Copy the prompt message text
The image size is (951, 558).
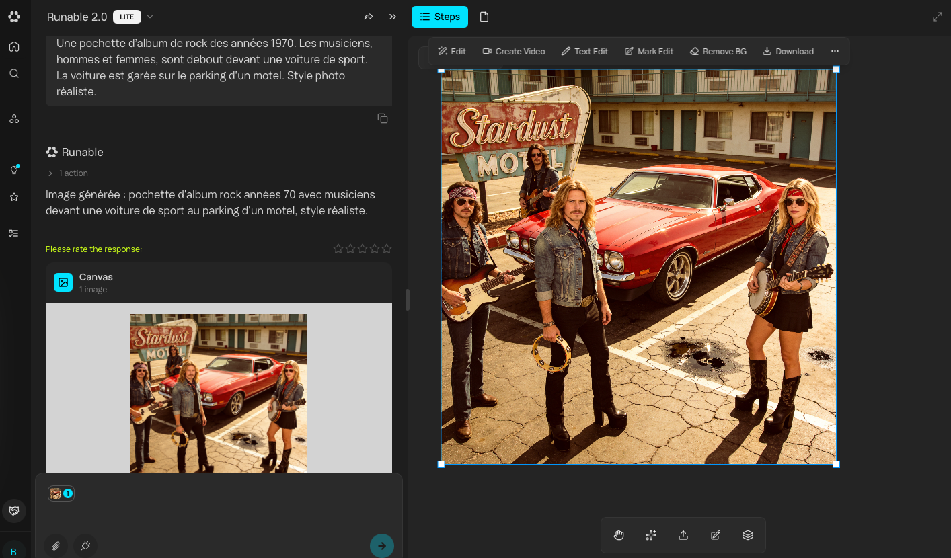coord(383,118)
